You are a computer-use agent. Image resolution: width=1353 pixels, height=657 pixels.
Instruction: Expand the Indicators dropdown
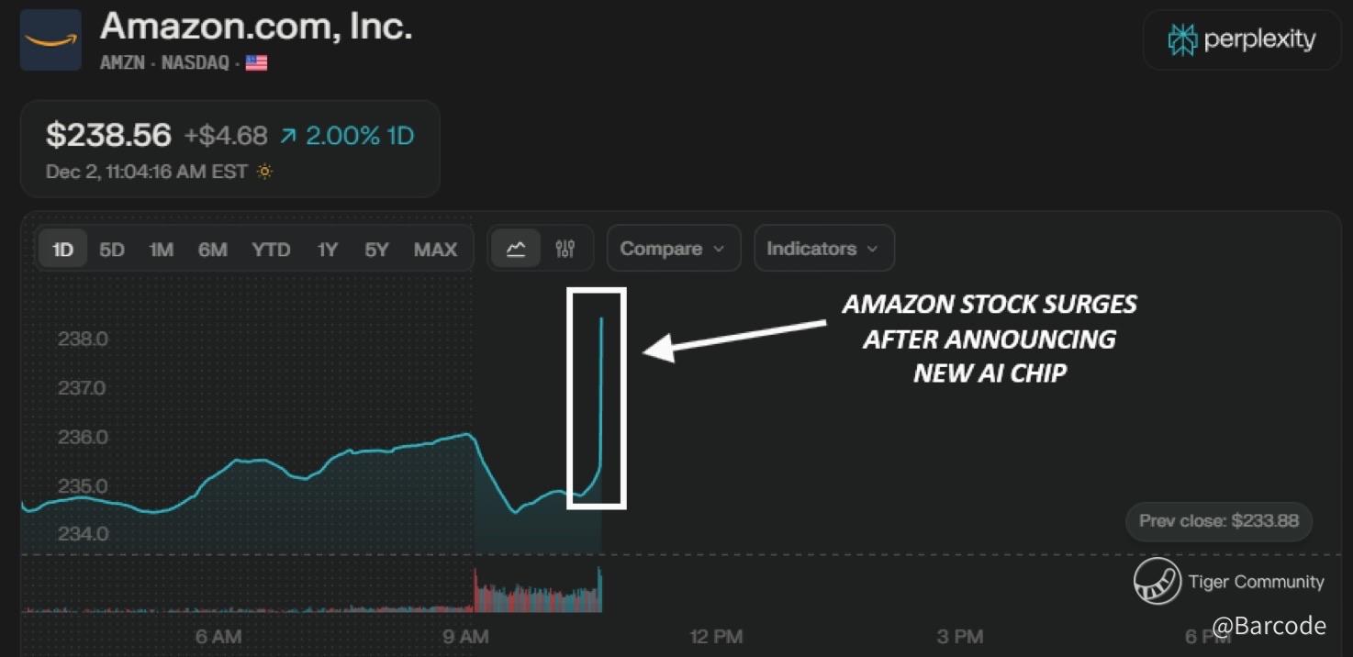click(822, 249)
